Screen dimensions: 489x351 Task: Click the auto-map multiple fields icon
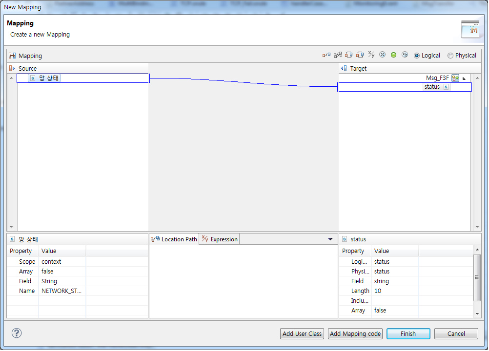[337, 55]
